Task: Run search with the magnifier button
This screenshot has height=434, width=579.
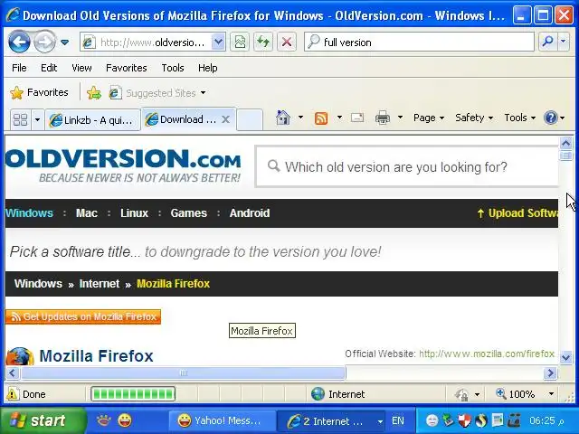Action: (x=548, y=42)
